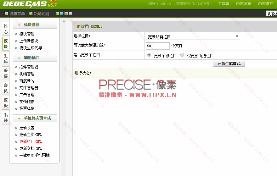Collapse the 辅助插件 section header
The height and width of the screenshot is (176, 277).
35,58
